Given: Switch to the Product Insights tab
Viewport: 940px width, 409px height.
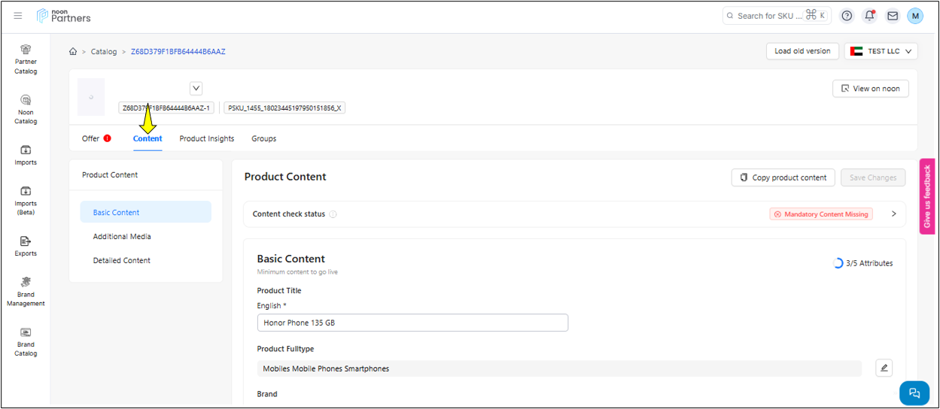Looking at the screenshot, I should tap(206, 138).
